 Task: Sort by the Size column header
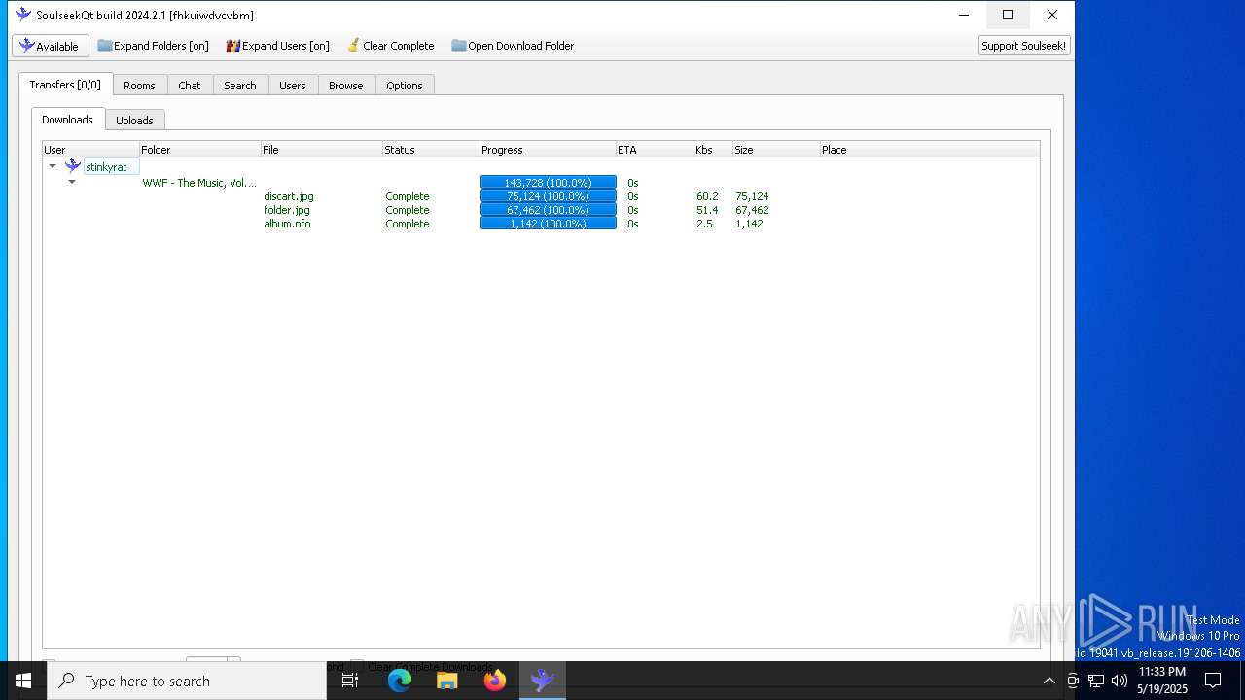click(x=776, y=150)
